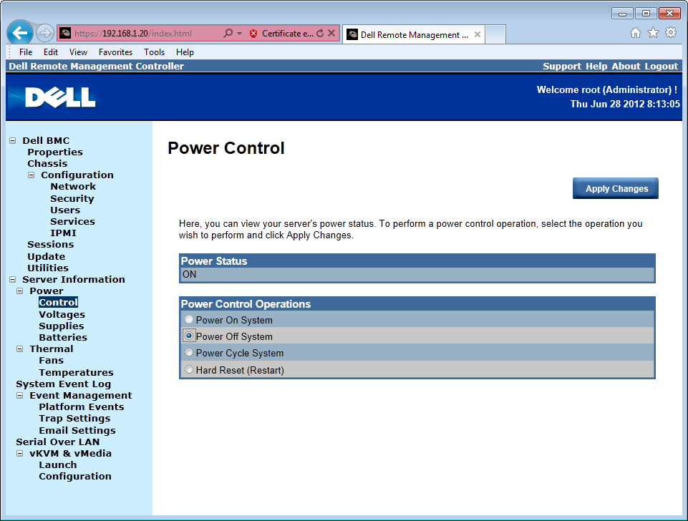The height and width of the screenshot is (521, 688).
Task: Collapse the top-level Configuration tree node
Action: (x=32, y=175)
